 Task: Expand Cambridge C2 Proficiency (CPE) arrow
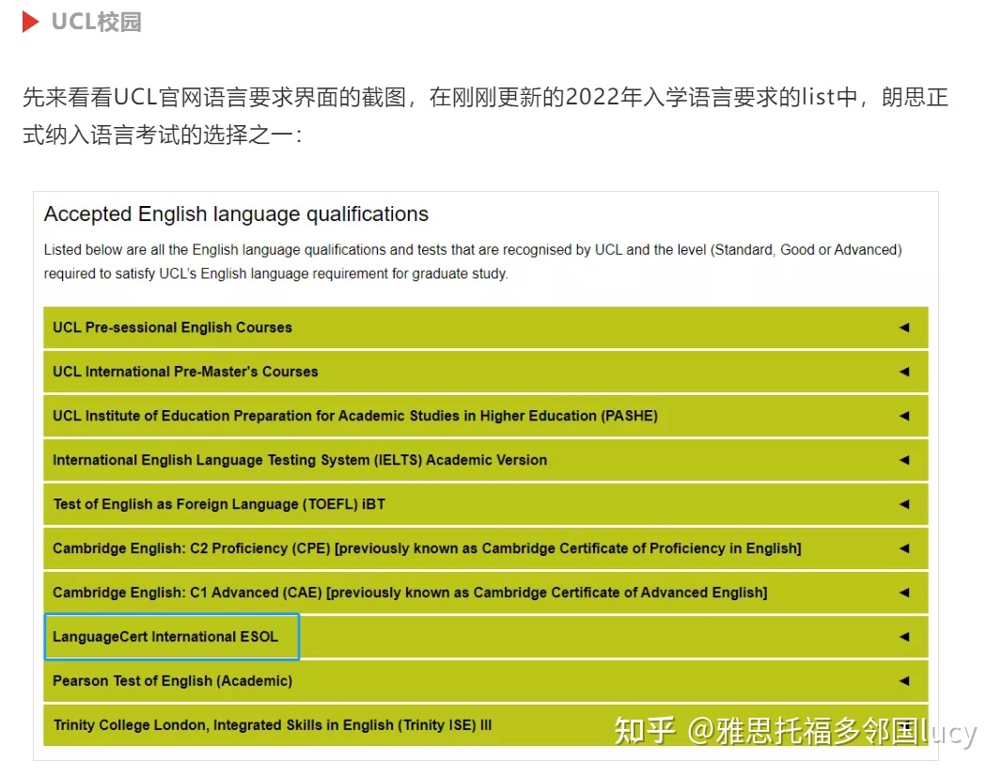pyautogui.click(x=903, y=548)
